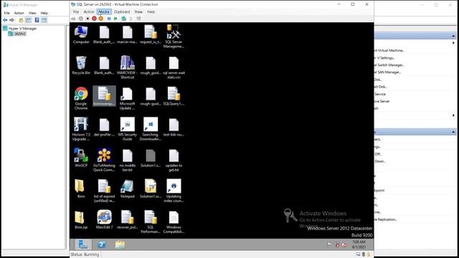The height and width of the screenshot is (258, 459).
Task: Open the Help menu in VM Connection
Action: (x=151, y=11)
